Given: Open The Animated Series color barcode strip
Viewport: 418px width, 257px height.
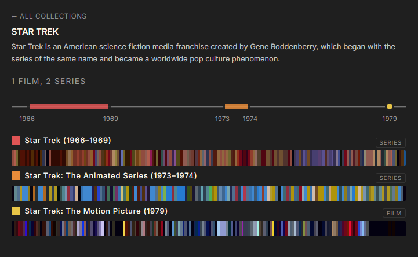Looking at the screenshot, I should (209, 193).
